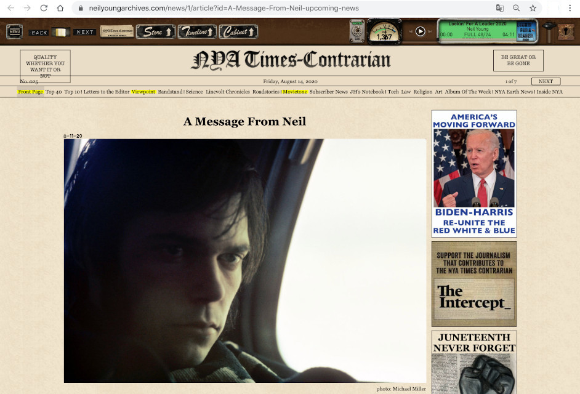Open Letters to the Editor section

[x=107, y=92]
